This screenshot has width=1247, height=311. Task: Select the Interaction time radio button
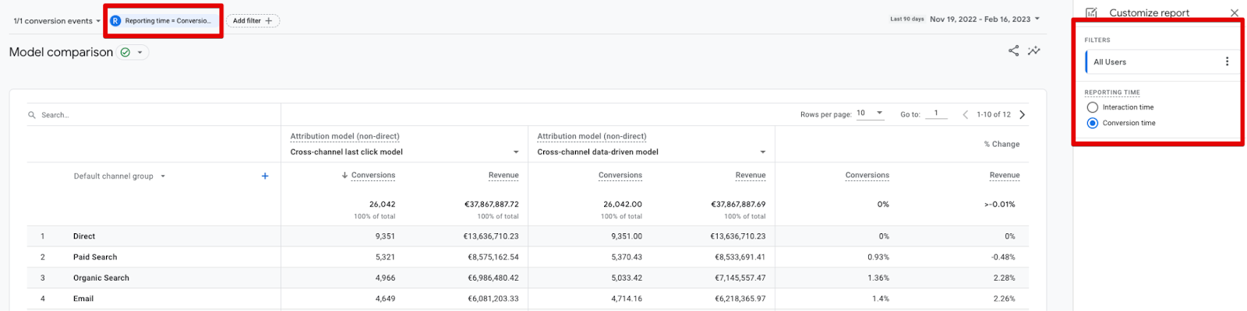[1093, 107]
